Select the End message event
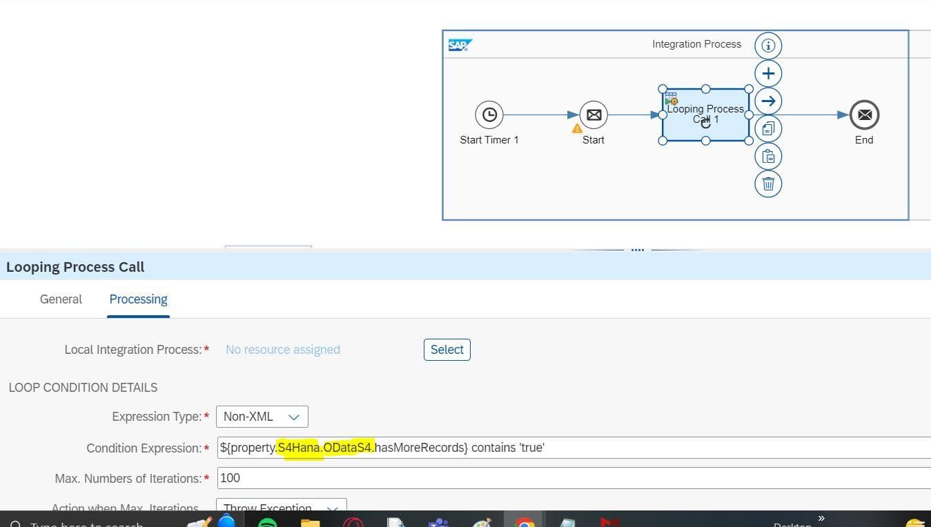This screenshot has height=527, width=931. tap(864, 115)
